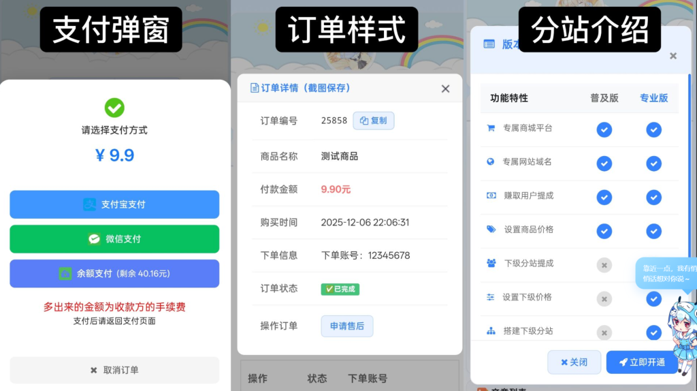Click the anime mascot chat bubble
Screen dimensions: 697x391
pyautogui.click(x=666, y=274)
